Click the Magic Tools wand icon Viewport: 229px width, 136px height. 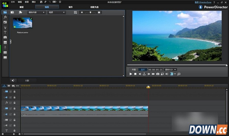[13, 81]
